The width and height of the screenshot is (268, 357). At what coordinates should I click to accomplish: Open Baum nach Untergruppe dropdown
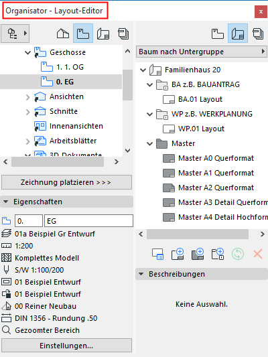pyautogui.click(x=202, y=52)
